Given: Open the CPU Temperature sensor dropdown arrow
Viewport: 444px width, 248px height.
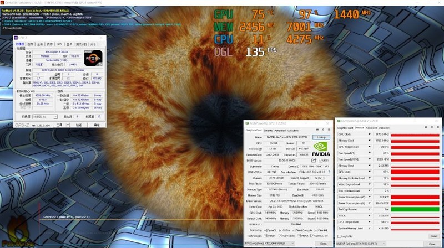Looking at the screenshot, I should [x=369, y=222].
